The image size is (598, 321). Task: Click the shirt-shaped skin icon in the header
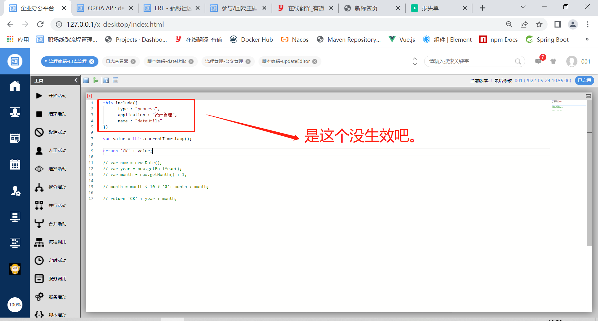(553, 61)
